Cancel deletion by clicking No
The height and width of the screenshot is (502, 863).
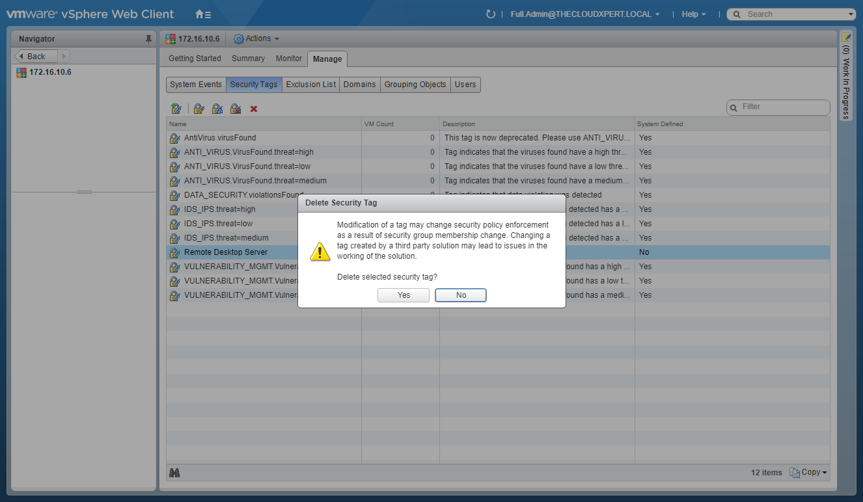pos(461,295)
